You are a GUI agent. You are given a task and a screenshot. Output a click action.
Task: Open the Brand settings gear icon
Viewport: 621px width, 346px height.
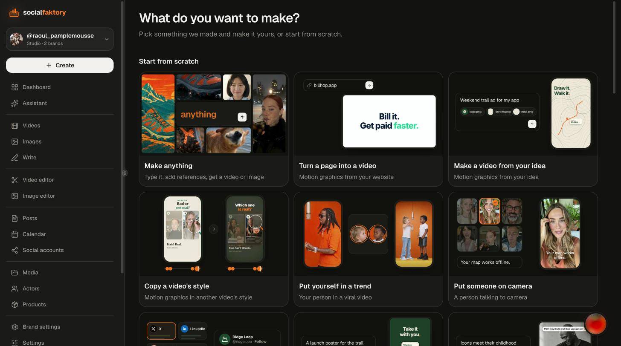click(x=15, y=327)
